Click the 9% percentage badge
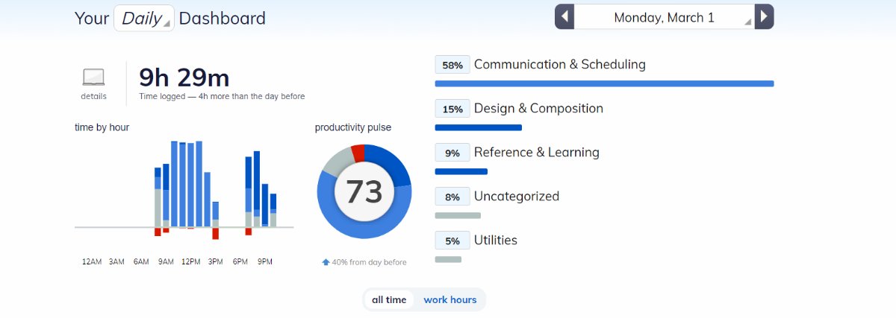The image size is (896, 318). (x=452, y=153)
